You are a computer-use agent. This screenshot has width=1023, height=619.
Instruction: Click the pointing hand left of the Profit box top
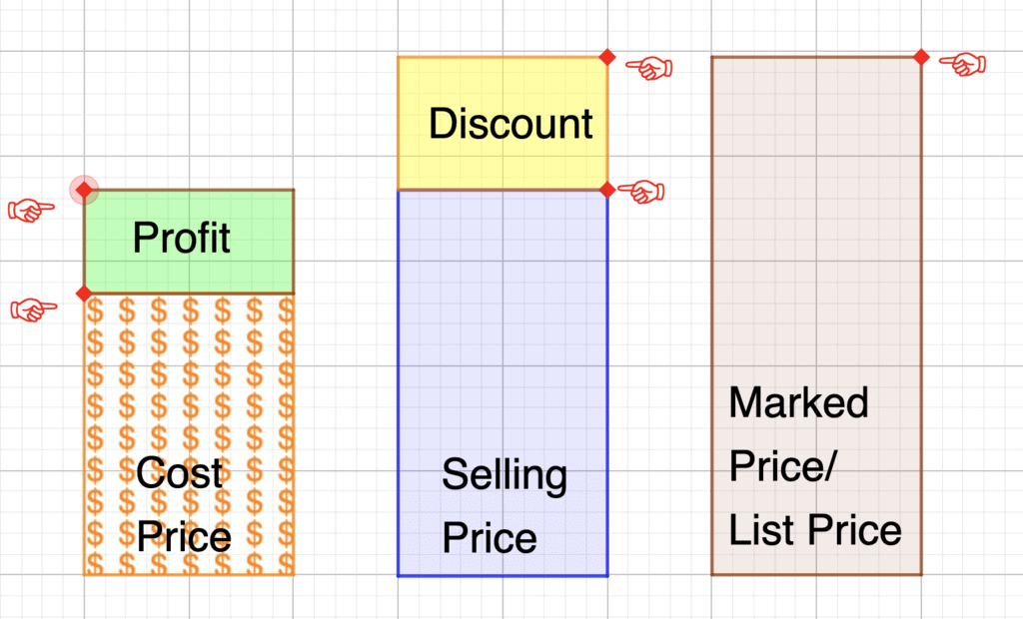[x=31, y=210]
